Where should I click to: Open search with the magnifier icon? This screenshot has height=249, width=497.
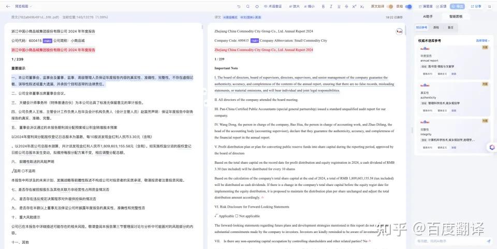(x=248, y=6)
